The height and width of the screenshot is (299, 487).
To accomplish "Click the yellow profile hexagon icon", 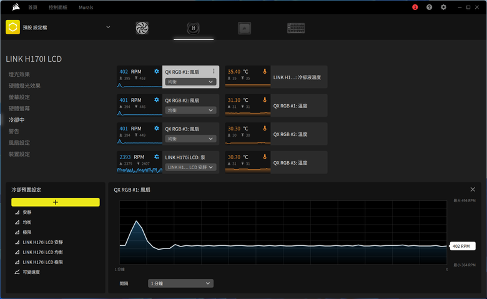I will (12, 27).
